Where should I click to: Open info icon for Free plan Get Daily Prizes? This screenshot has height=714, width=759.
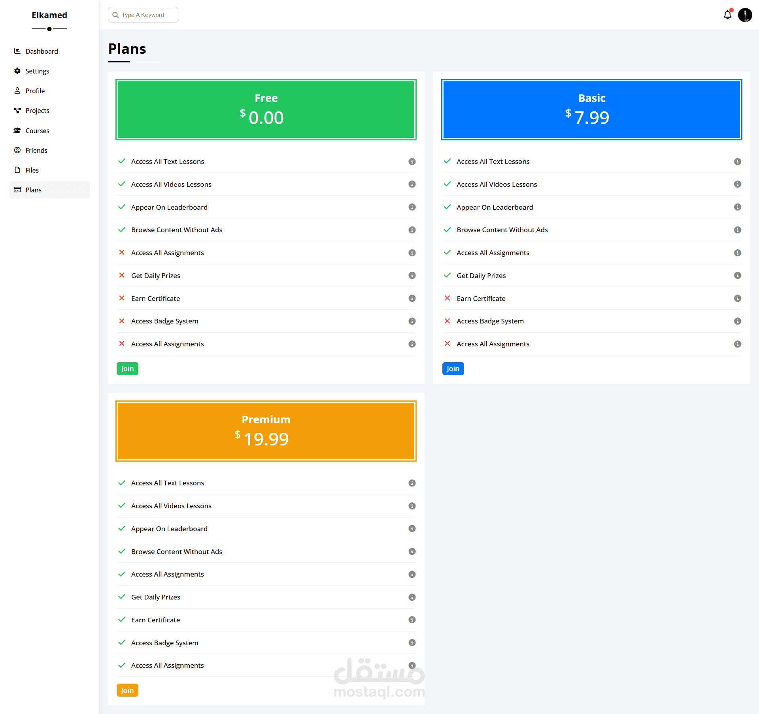click(412, 275)
